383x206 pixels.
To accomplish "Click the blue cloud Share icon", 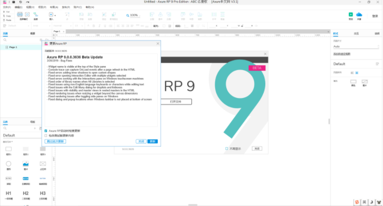I will pos(359,14).
